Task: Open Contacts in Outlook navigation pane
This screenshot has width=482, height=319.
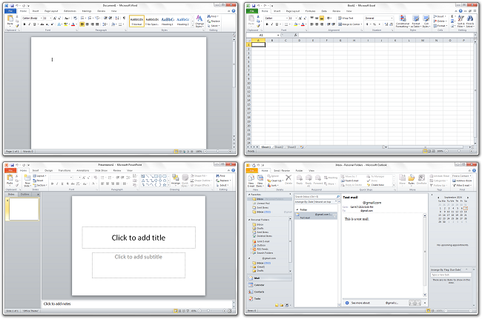Action: [x=270, y=292]
